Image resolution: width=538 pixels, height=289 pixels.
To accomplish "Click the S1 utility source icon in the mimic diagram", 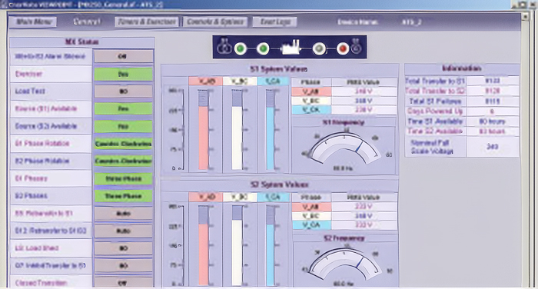I will coord(224,46).
